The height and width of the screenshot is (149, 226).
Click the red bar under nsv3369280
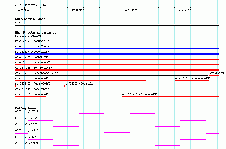171,97
